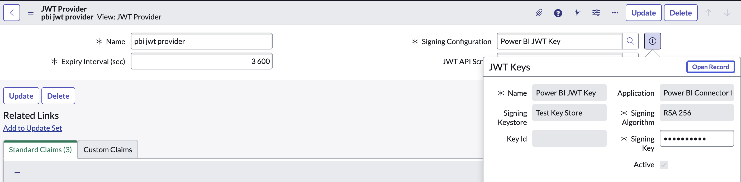Click the personalize form sliders icon

(x=596, y=13)
